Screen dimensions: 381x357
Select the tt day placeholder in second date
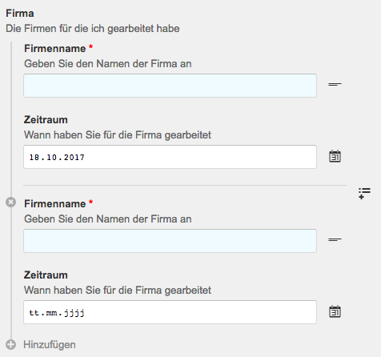point(34,313)
